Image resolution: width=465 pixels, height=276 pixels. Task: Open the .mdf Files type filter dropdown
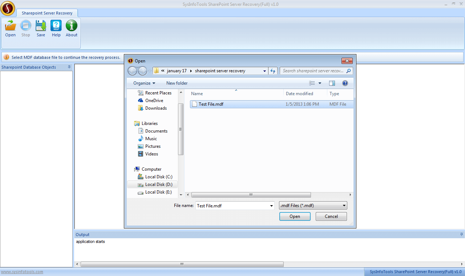tap(313, 206)
